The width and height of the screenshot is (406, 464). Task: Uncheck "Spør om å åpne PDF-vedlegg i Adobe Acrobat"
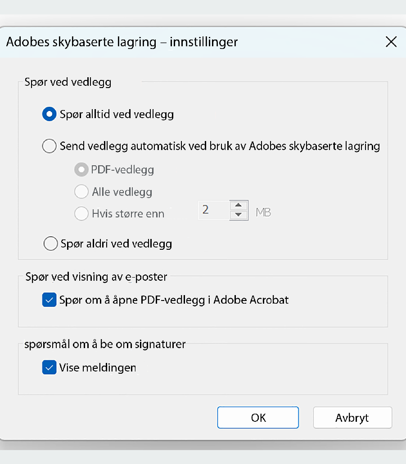point(49,300)
